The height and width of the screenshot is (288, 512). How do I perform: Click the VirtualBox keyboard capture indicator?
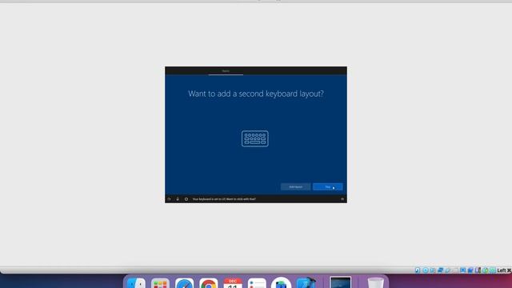[493, 270]
